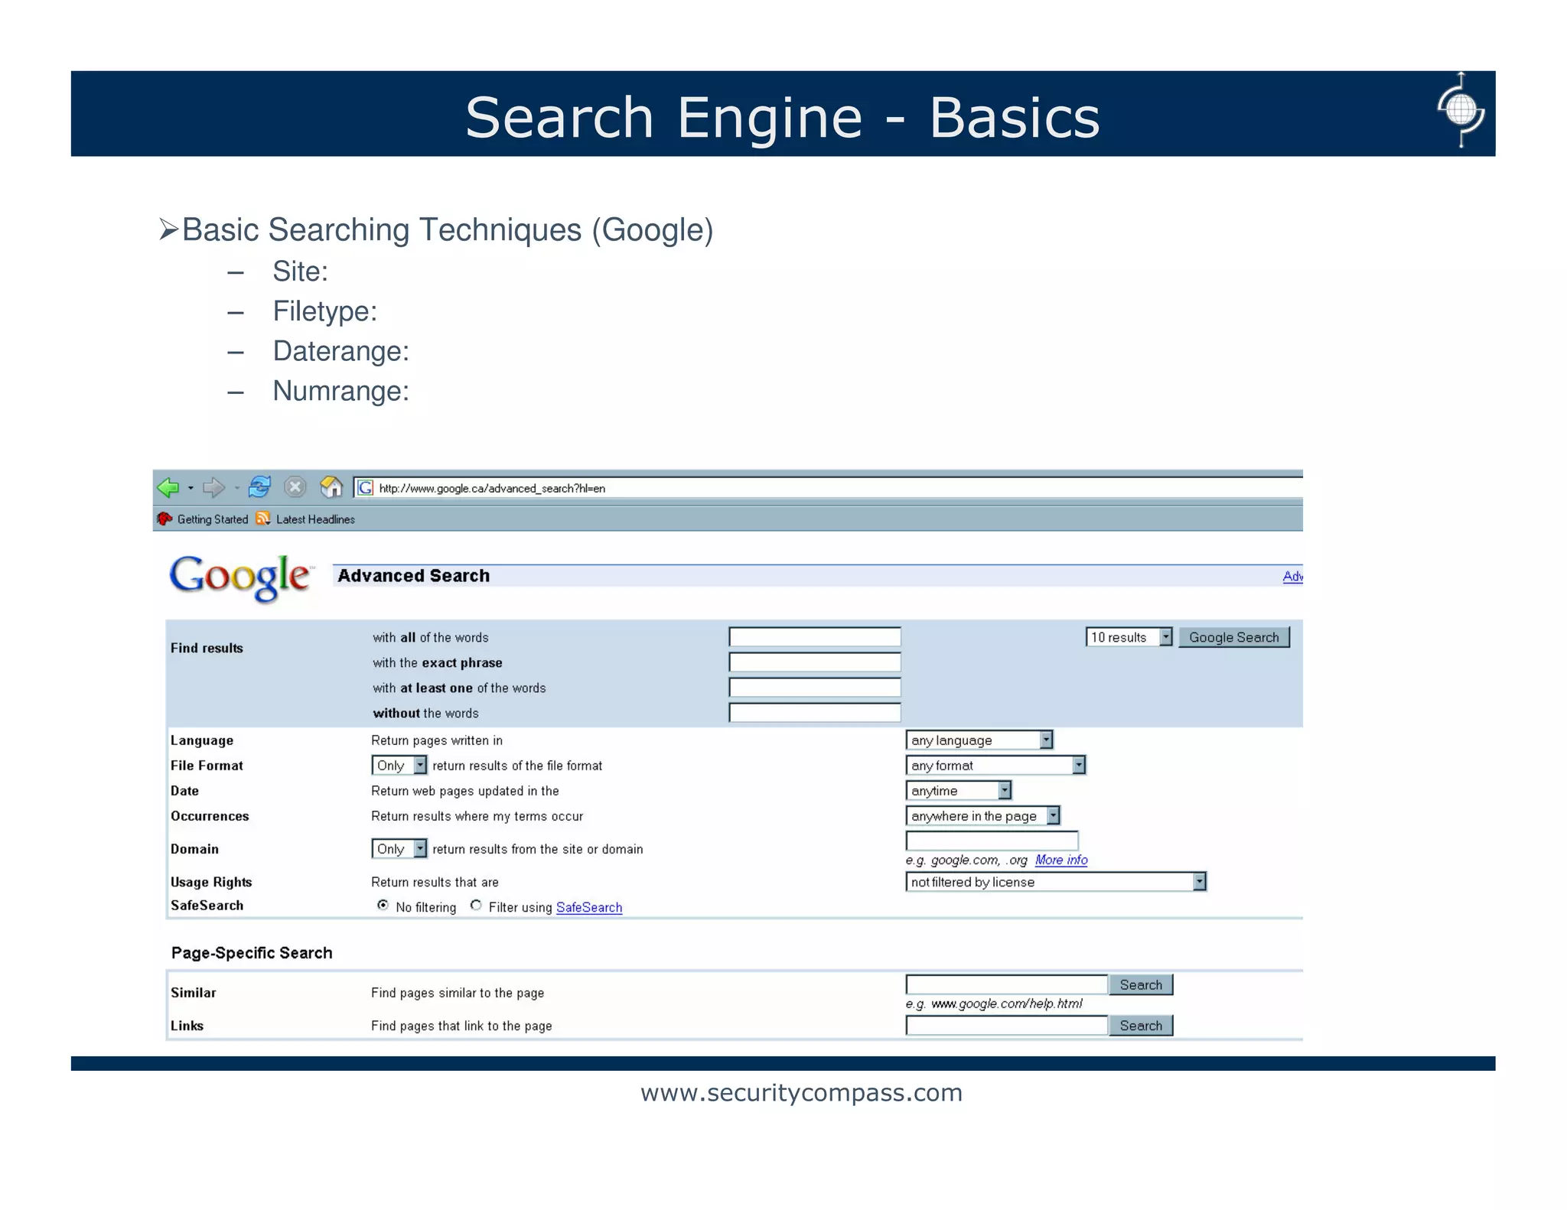Image resolution: width=1567 pixels, height=1210 pixels.
Task: Open the Back history dropdown arrow
Action: coord(191,488)
